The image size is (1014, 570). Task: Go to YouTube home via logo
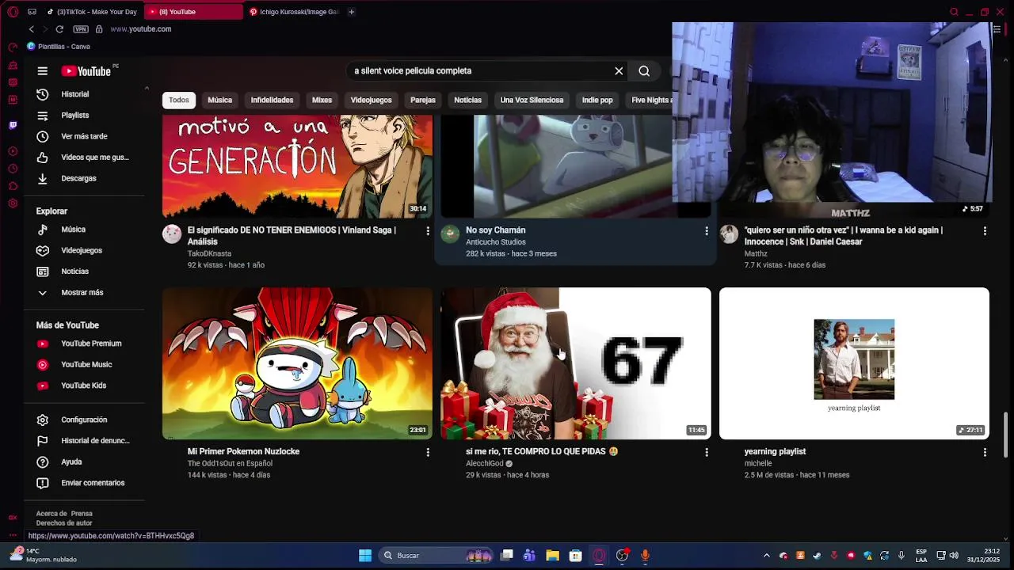click(x=86, y=71)
